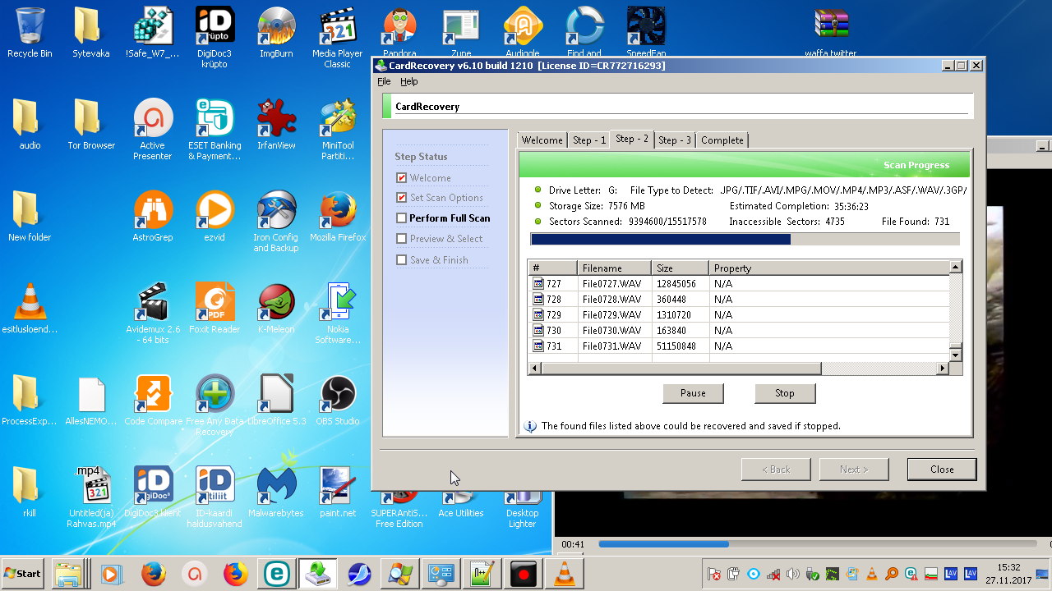Select the AstroGrep desktop shortcut
This screenshot has width=1052, height=591.
[153, 217]
